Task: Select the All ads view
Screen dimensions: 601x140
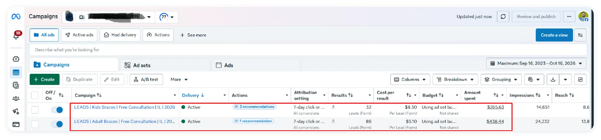Action: 44,35
